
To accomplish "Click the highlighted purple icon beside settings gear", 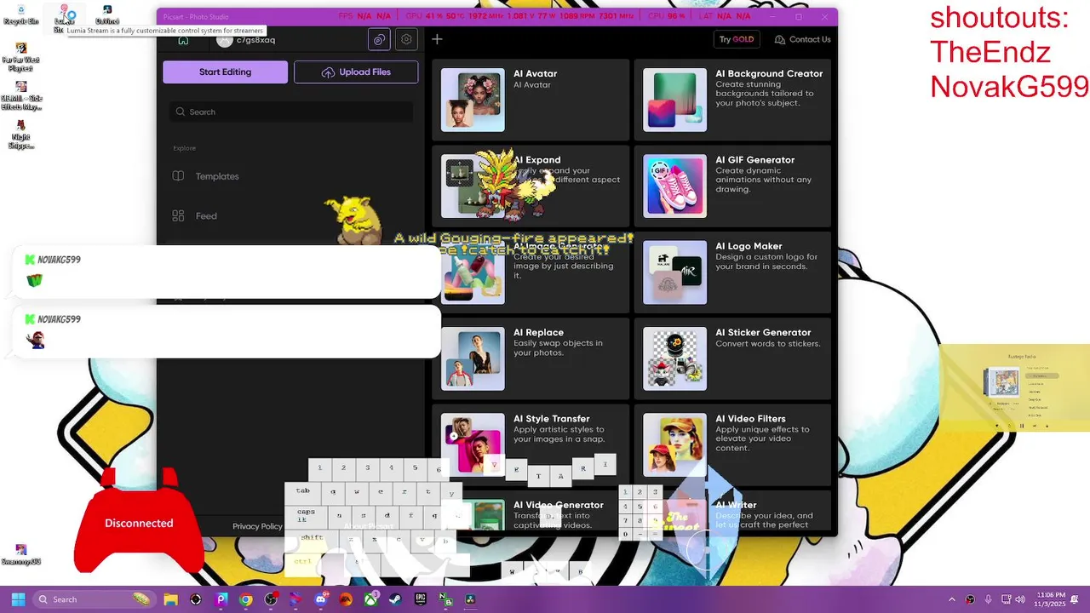I will pos(379,39).
